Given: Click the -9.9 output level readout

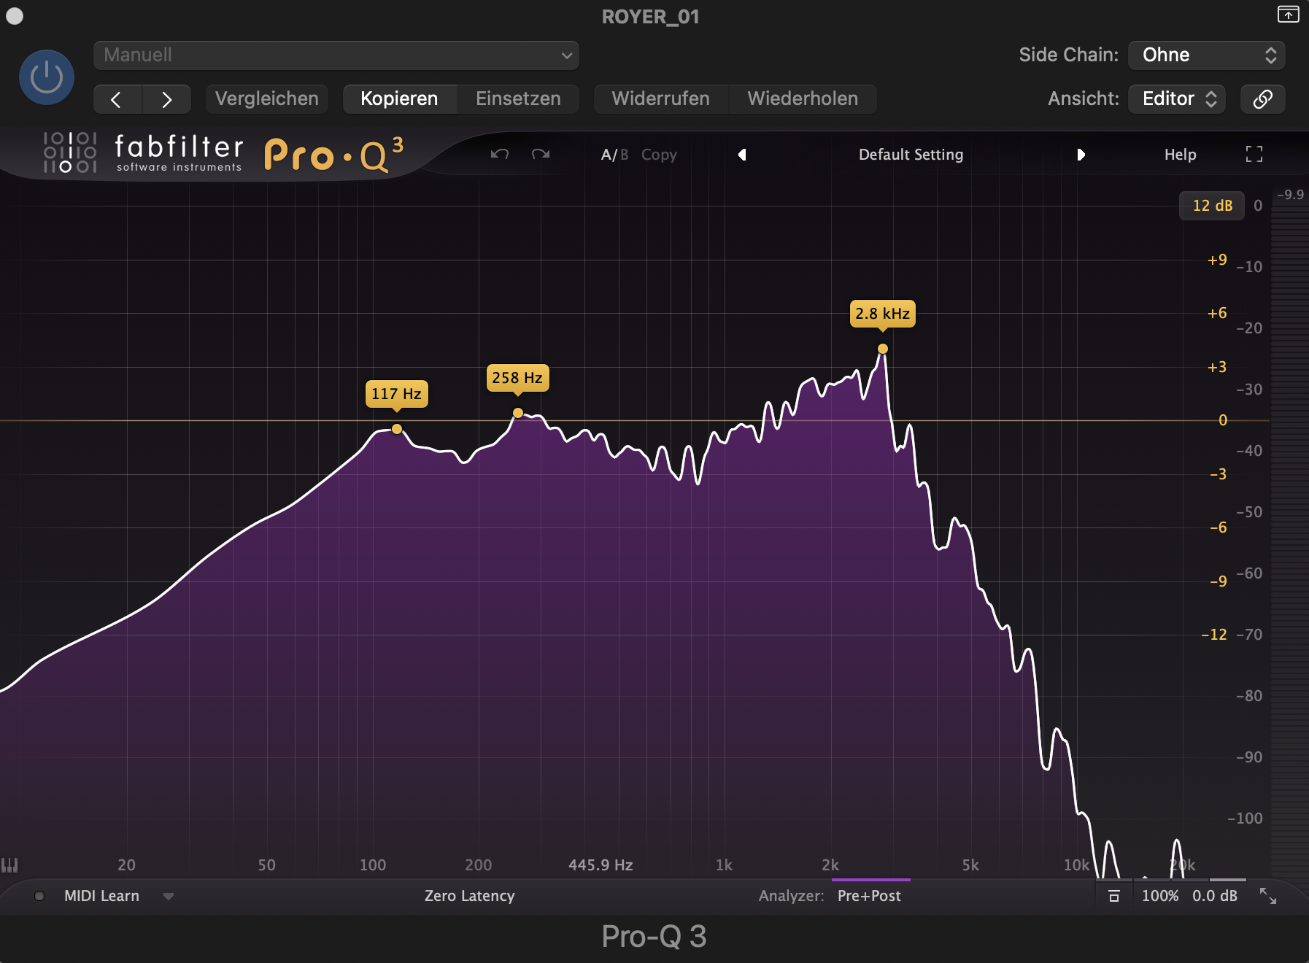Looking at the screenshot, I should pyautogui.click(x=1290, y=195).
